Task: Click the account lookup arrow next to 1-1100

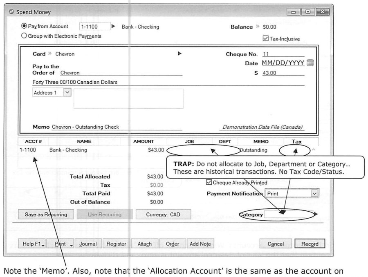Action: [x=113, y=26]
